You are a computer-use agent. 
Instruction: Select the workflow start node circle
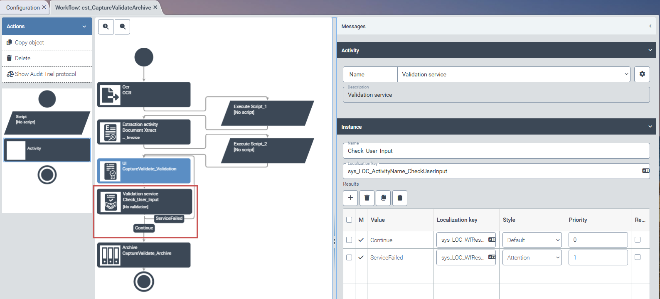click(144, 57)
